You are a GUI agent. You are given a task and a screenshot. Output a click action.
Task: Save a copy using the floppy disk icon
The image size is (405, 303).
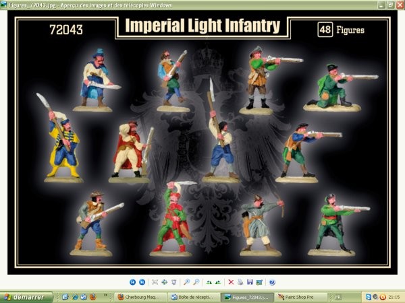[x=250, y=282]
